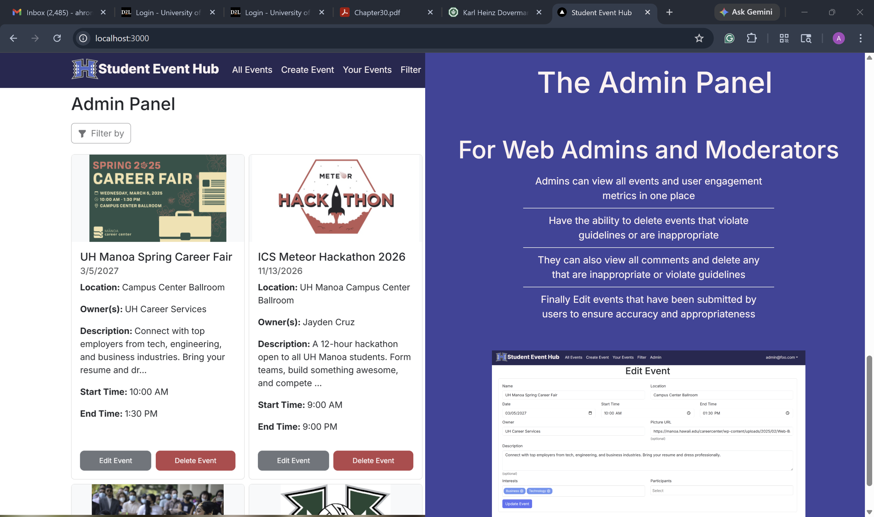Open the Filter nav dropdown
Viewport: 874px width, 517px height.
(410, 70)
